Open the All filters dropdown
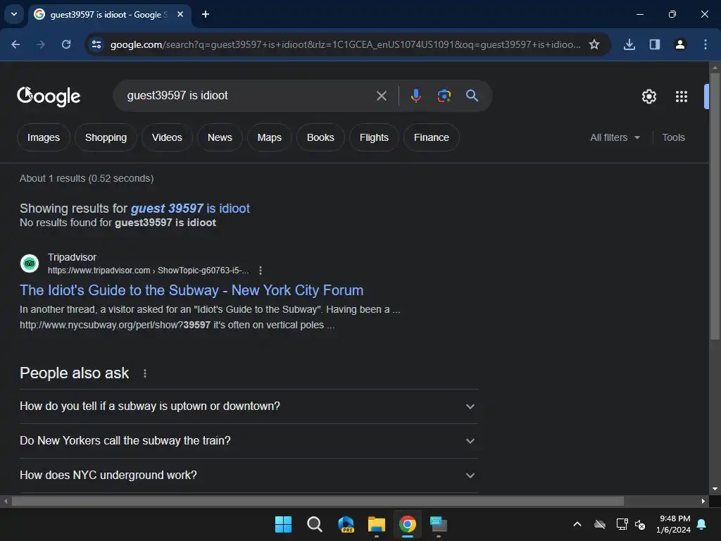This screenshot has height=541, width=721. (x=615, y=137)
